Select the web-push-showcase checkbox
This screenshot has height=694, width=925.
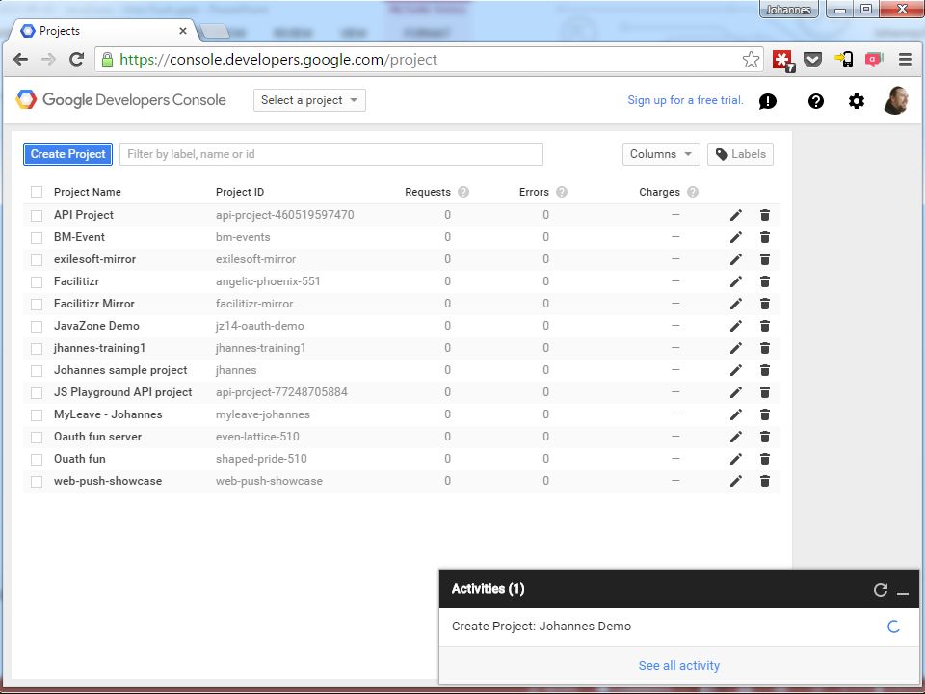37,482
